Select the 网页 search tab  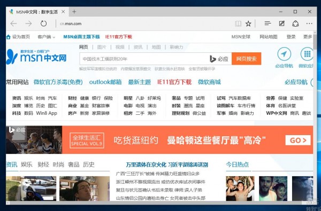click(x=83, y=47)
